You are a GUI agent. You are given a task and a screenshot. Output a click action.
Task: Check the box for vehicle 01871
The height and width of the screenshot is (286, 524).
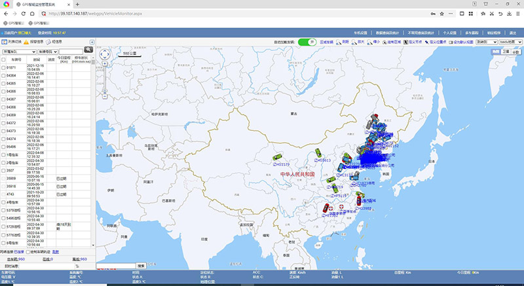point(3,67)
